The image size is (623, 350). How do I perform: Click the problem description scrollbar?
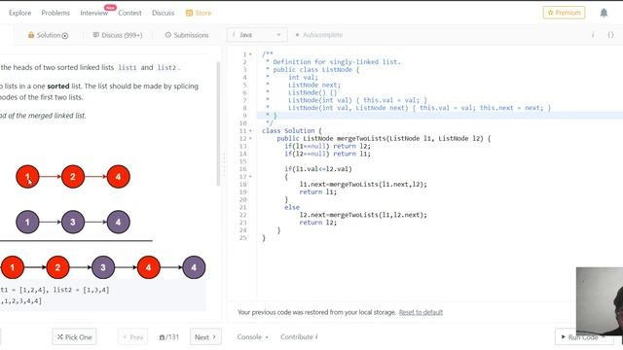coord(218,123)
